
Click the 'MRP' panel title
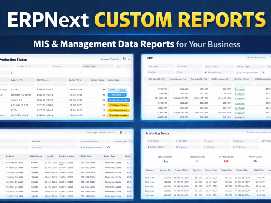[x=150, y=58]
